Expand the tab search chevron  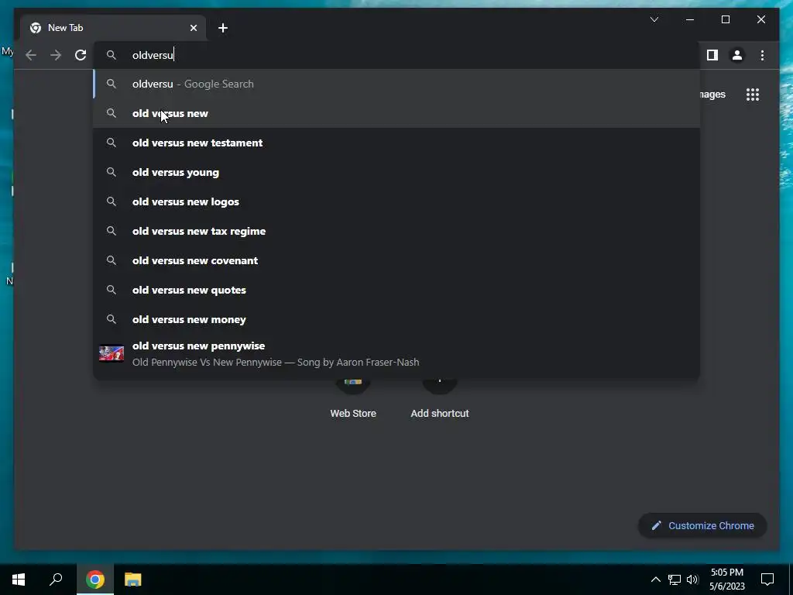tap(654, 19)
